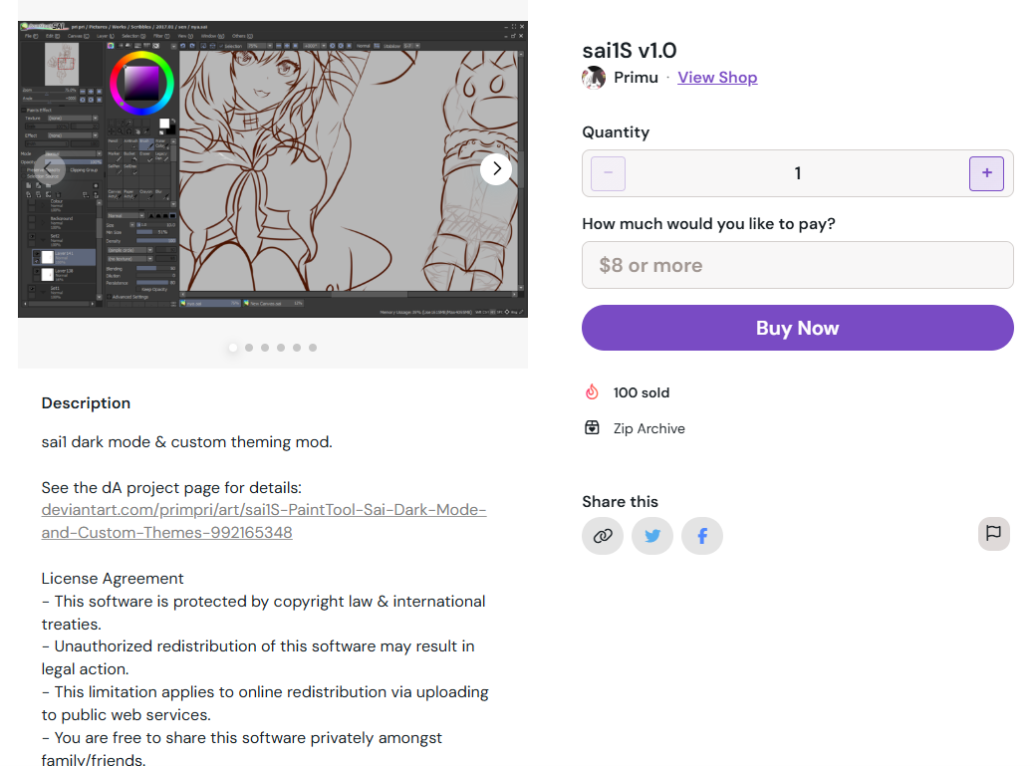Click the first carousel dot

(x=233, y=348)
